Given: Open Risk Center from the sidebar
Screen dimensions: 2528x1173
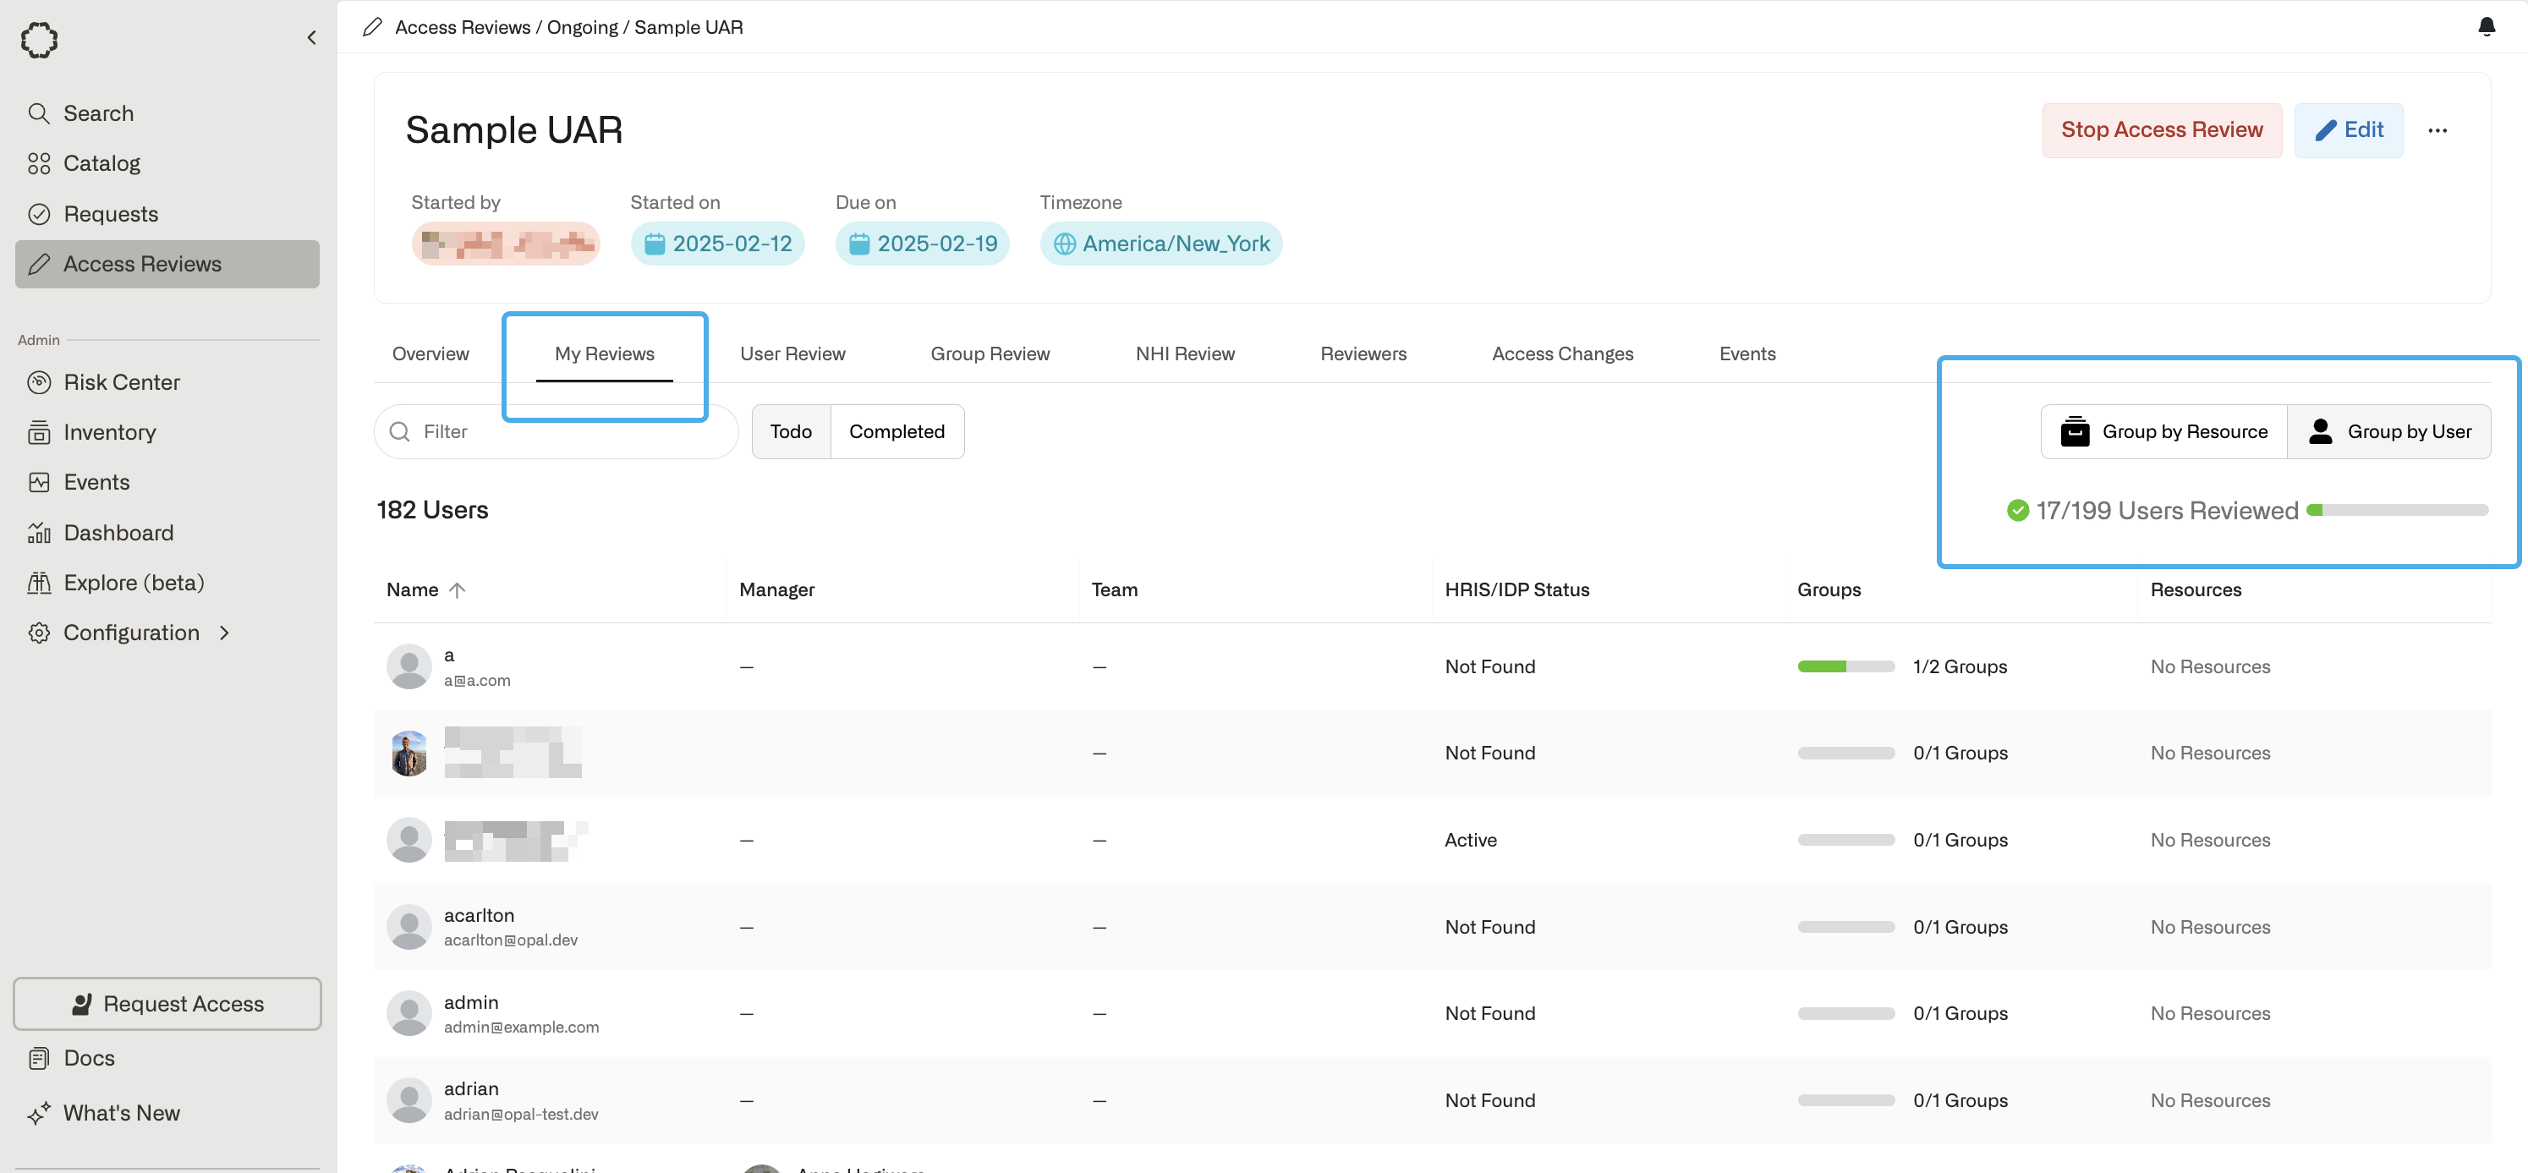Looking at the screenshot, I should 121,382.
